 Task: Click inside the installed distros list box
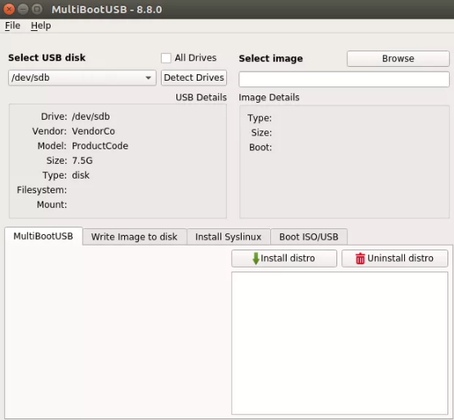[340, 343]
